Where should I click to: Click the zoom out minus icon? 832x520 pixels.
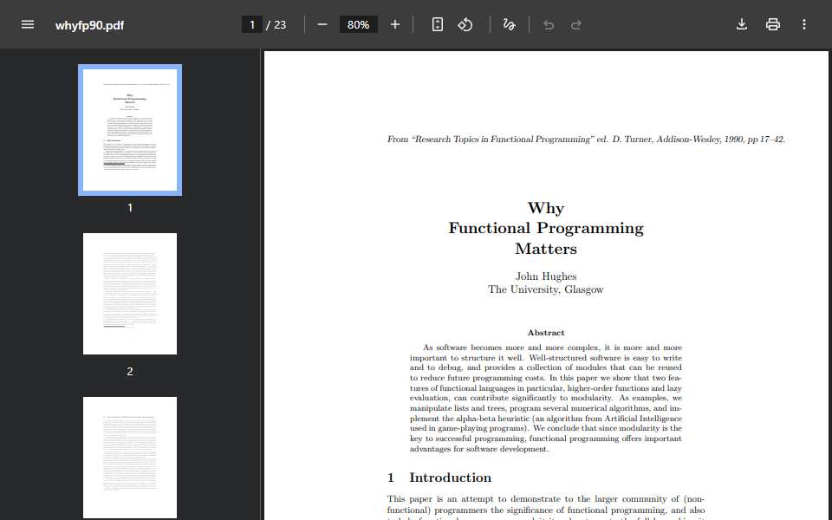click(322, 24)
